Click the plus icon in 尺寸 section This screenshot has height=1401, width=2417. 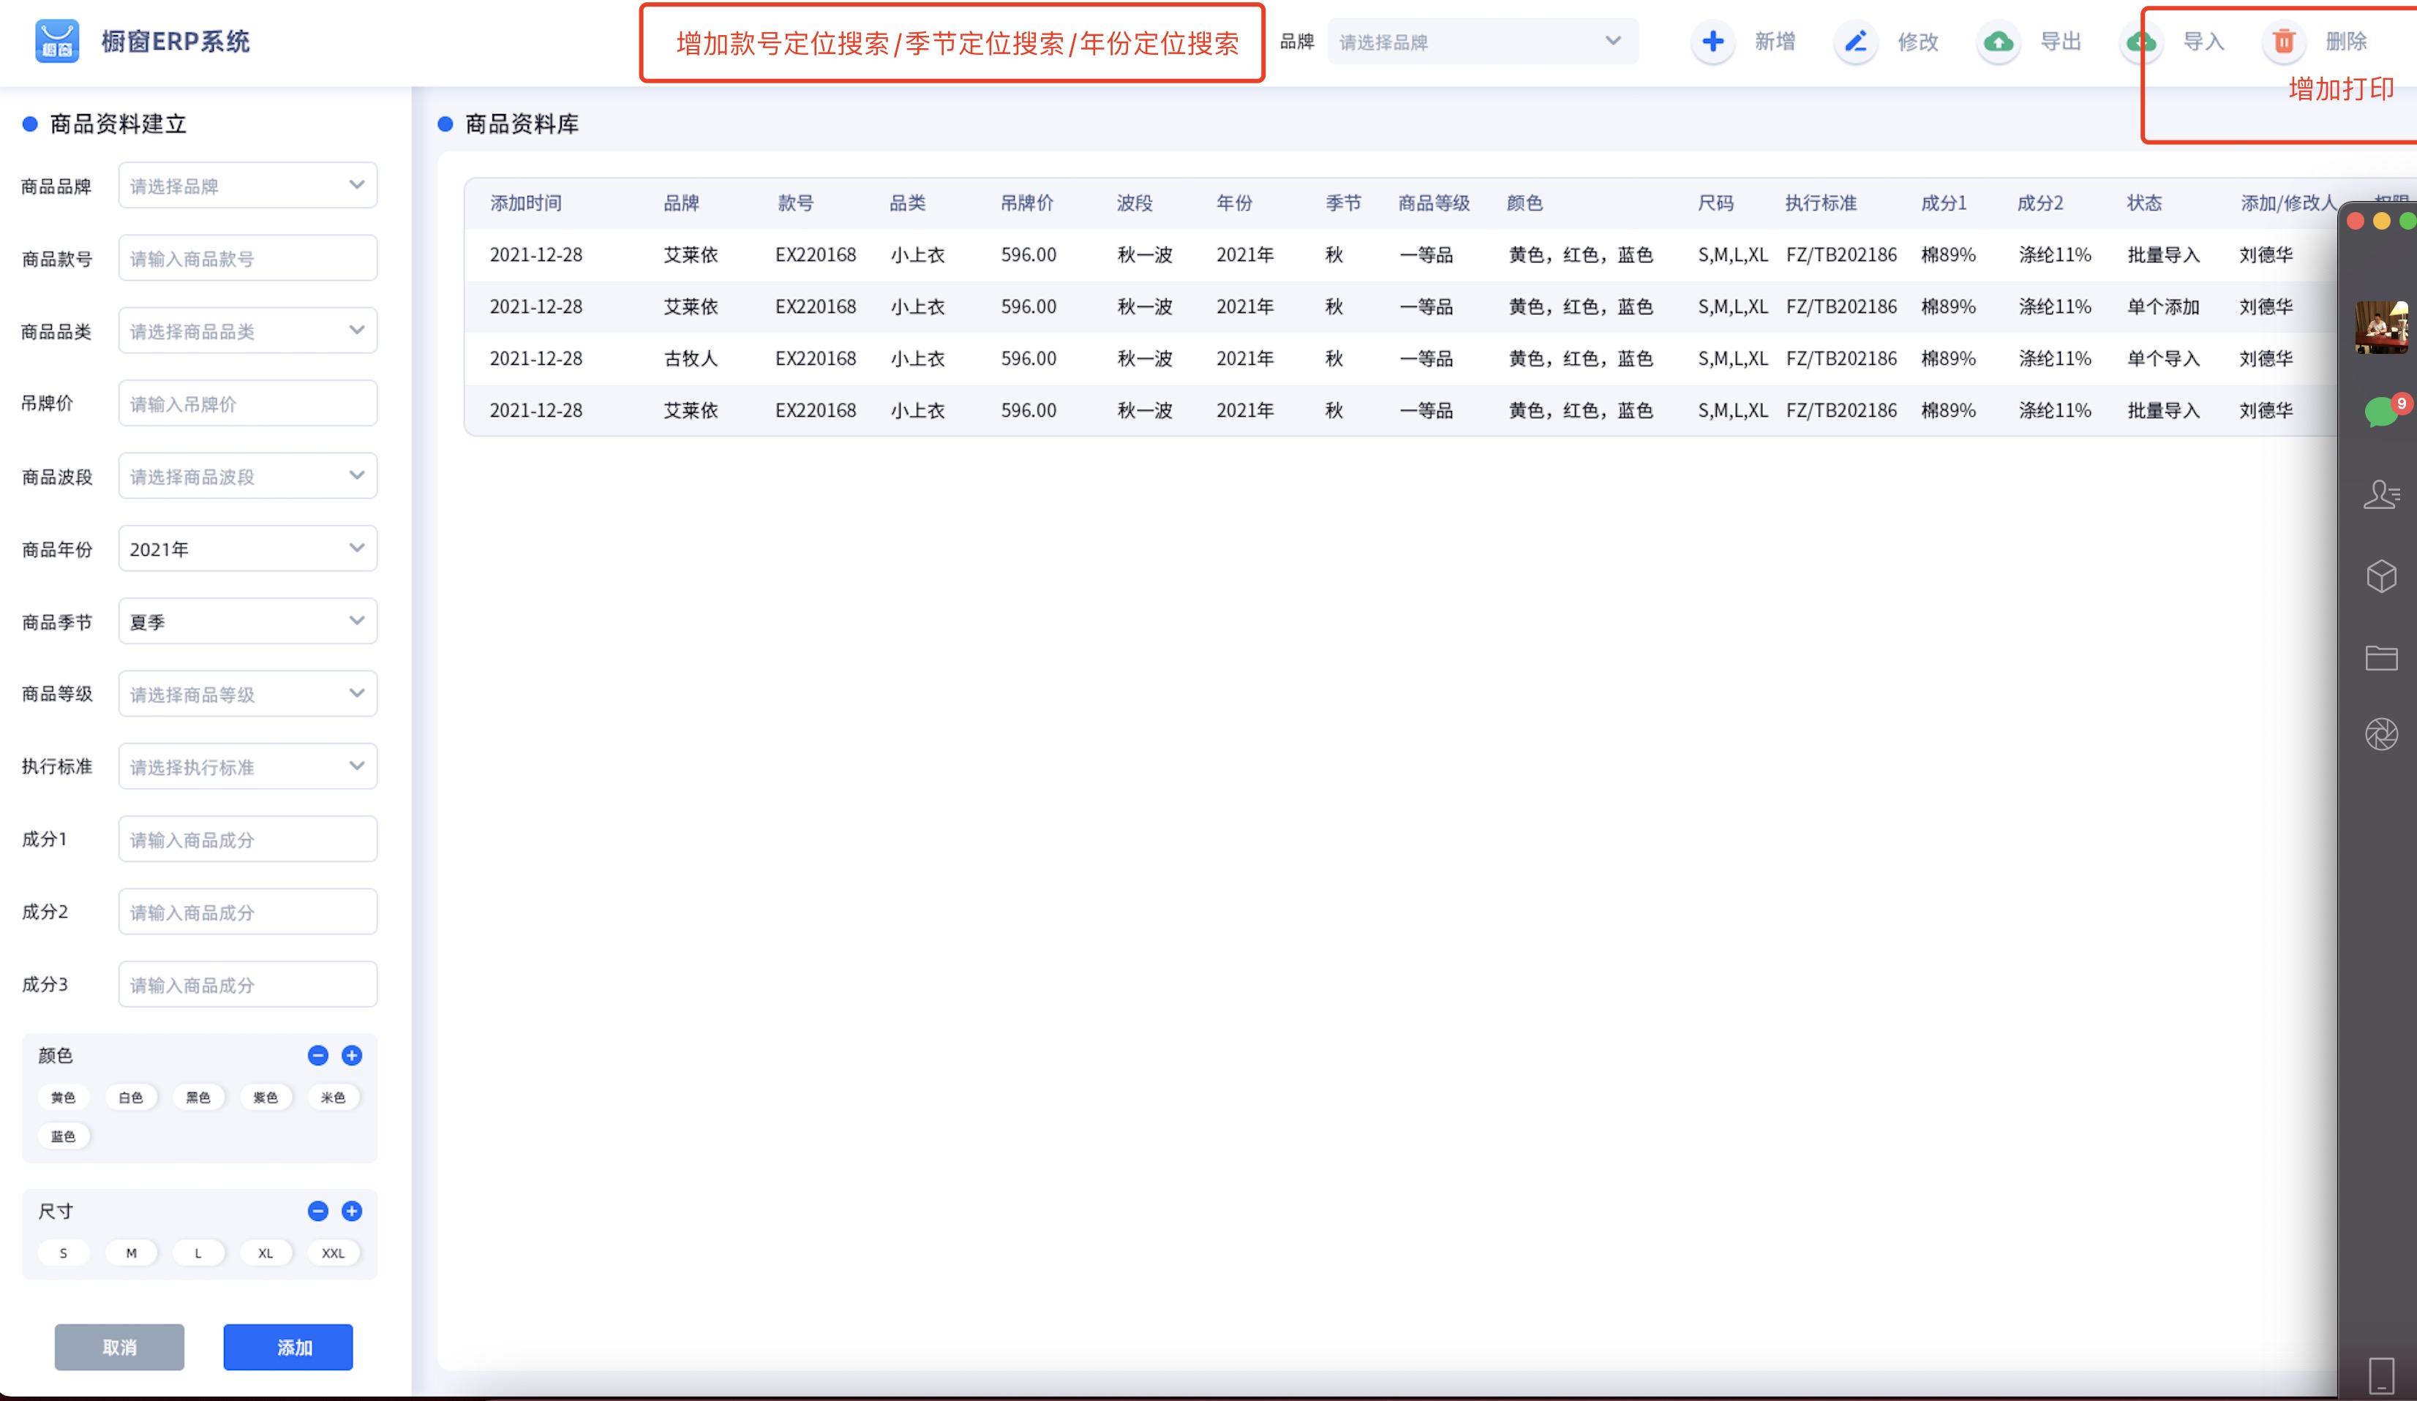(352, 1211)
